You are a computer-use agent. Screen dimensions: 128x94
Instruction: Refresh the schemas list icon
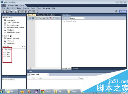[24, 47]
